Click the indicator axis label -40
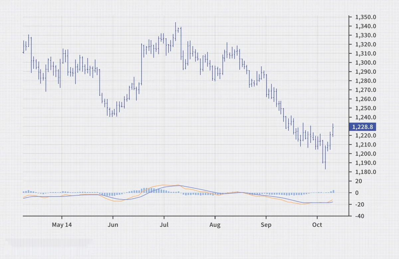 [x=360, y=216]
